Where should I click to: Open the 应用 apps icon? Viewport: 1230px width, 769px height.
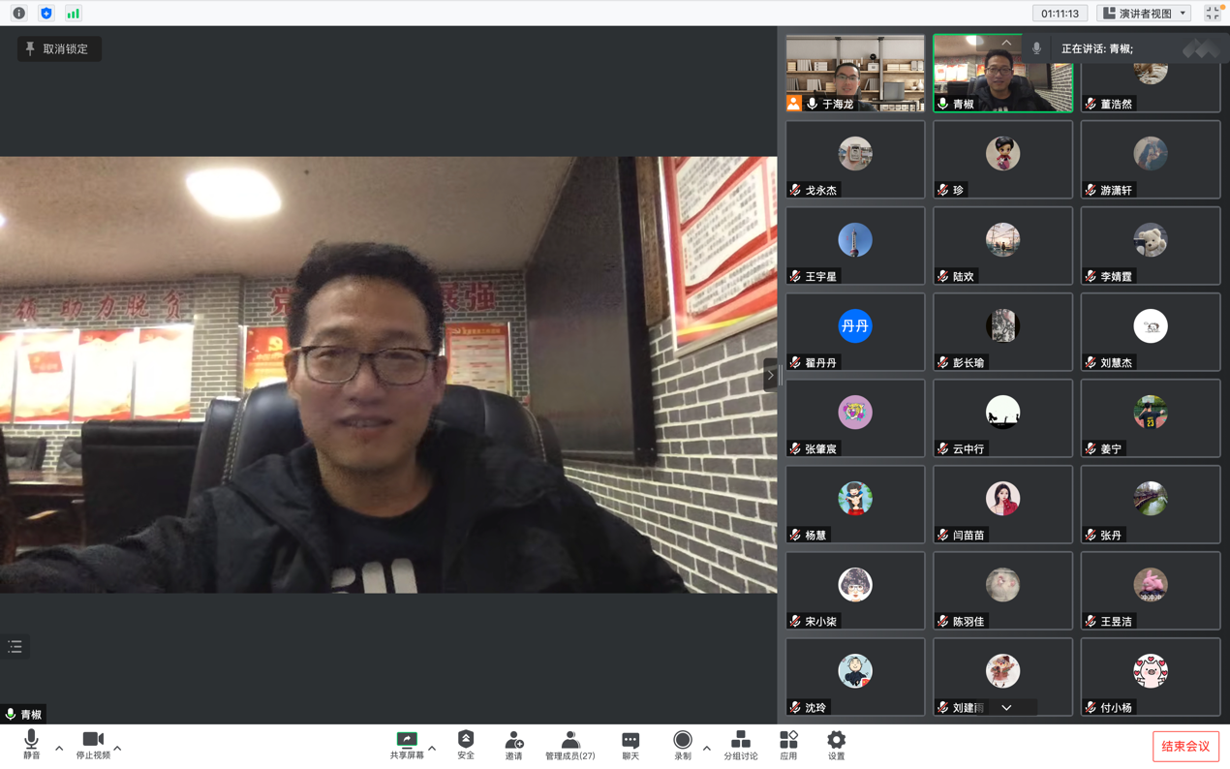click(x=788, y=741)
